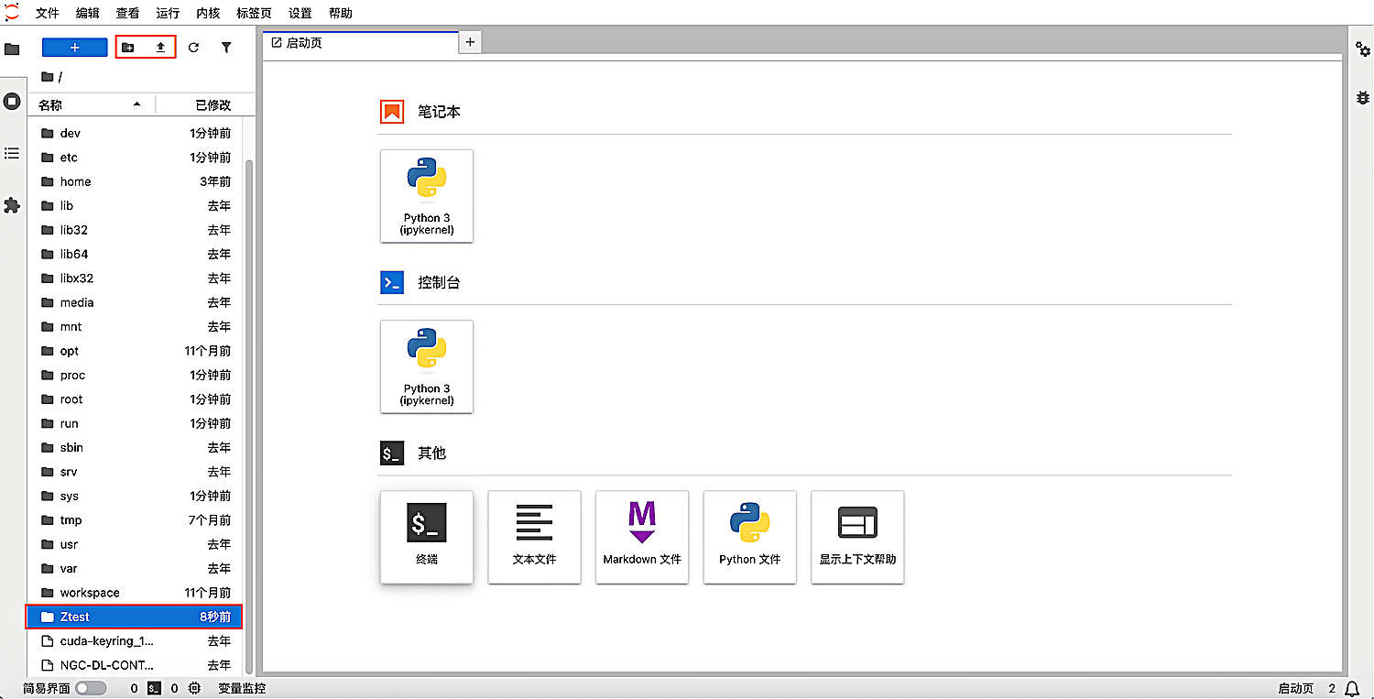Open the file browser sidebar panel
The width and height of the screenshot is (1374, 699).
tap(12, 49)
